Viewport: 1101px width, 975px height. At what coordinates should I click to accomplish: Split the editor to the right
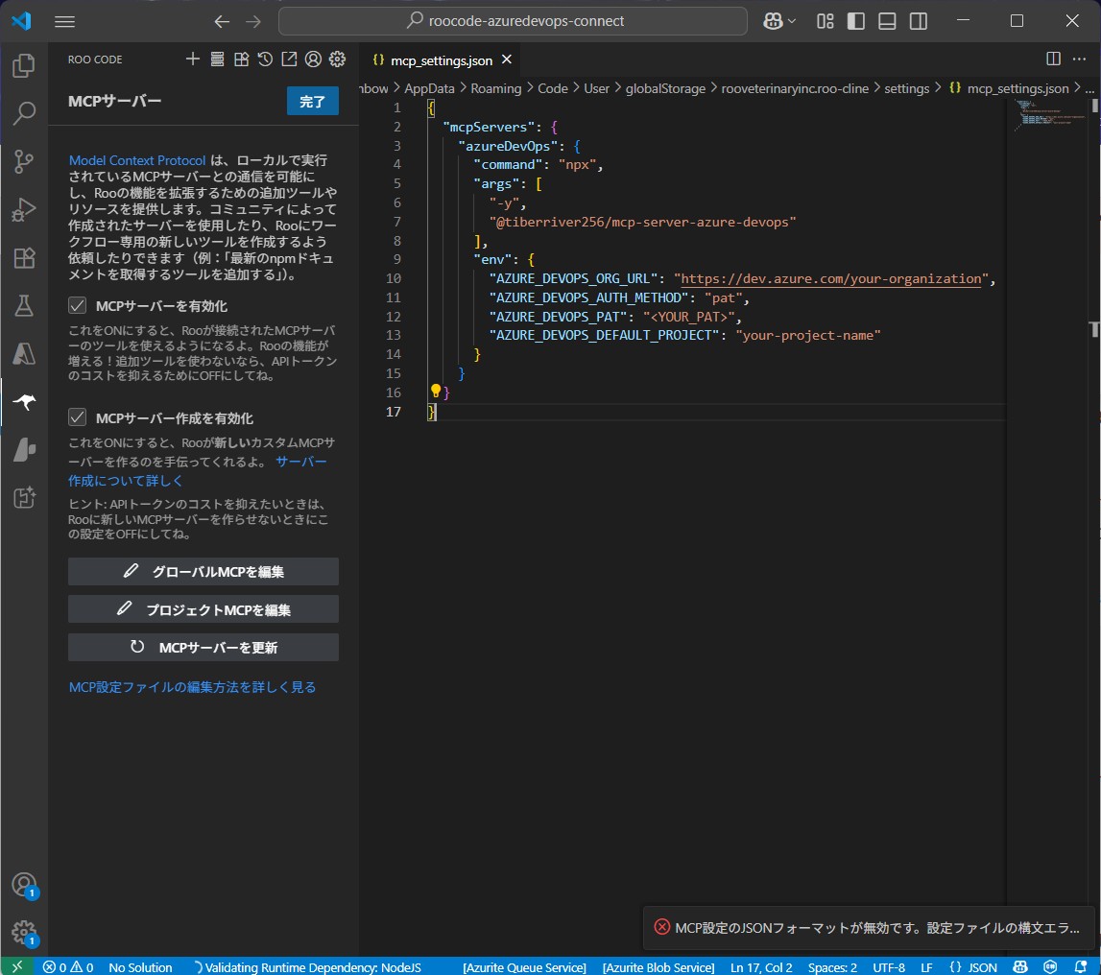point(1053,59)
